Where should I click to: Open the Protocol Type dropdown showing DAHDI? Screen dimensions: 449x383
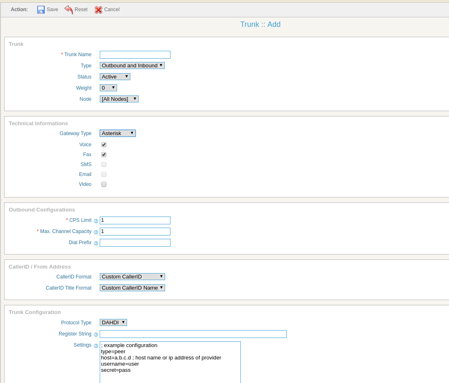pyautogui.click(x=113, y=322)
